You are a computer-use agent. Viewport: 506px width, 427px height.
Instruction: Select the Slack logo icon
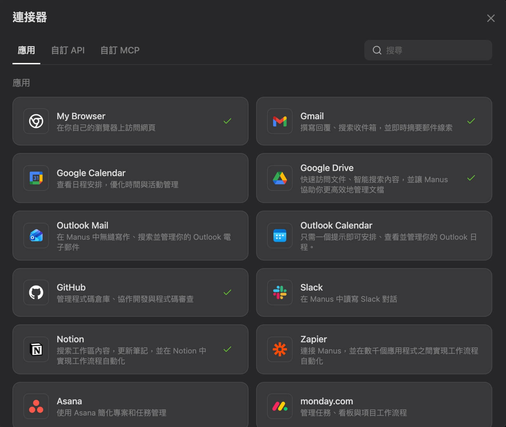[280, 292]
